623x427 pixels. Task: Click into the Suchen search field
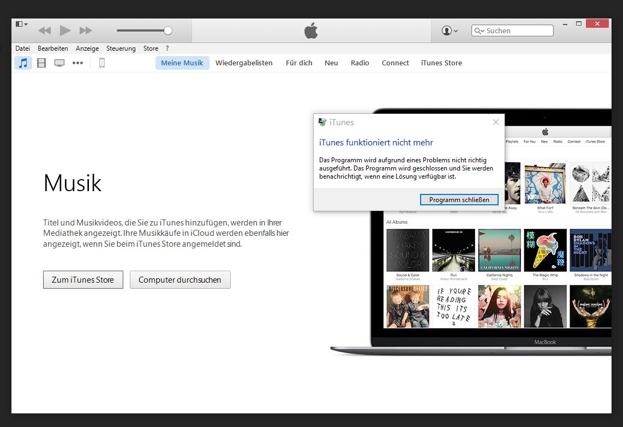tap(512, 30)
